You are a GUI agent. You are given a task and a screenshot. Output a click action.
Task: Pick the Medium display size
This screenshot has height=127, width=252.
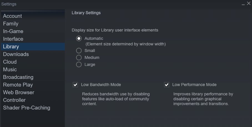[79, 58]
